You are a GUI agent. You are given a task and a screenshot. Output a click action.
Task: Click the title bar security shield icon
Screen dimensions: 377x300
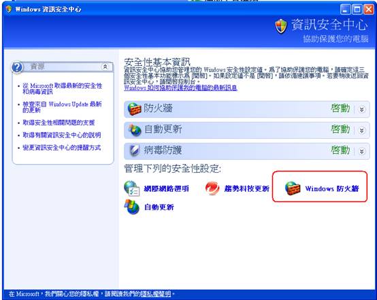(9, 9)
